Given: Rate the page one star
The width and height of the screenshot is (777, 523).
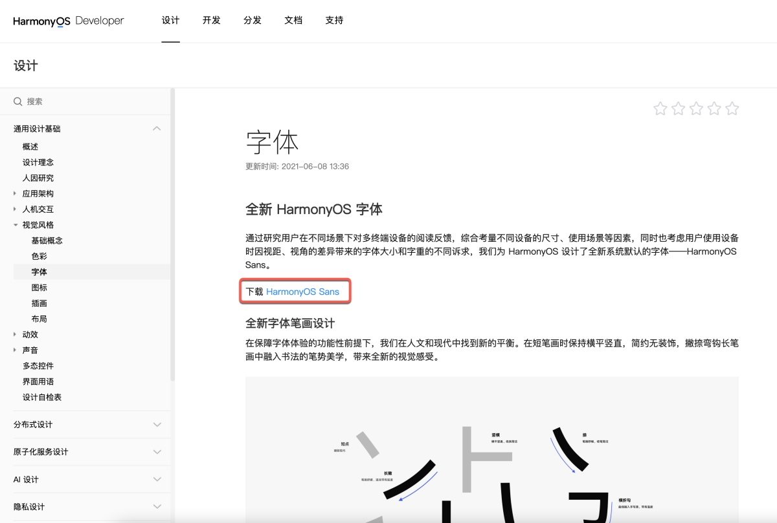Looking at the screenshot, I should tap(660, 109).
